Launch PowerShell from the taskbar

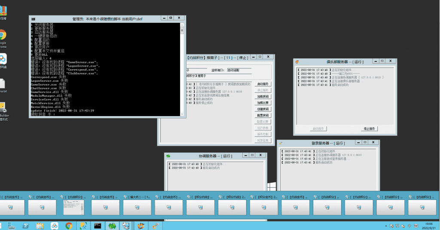(26, 226)
